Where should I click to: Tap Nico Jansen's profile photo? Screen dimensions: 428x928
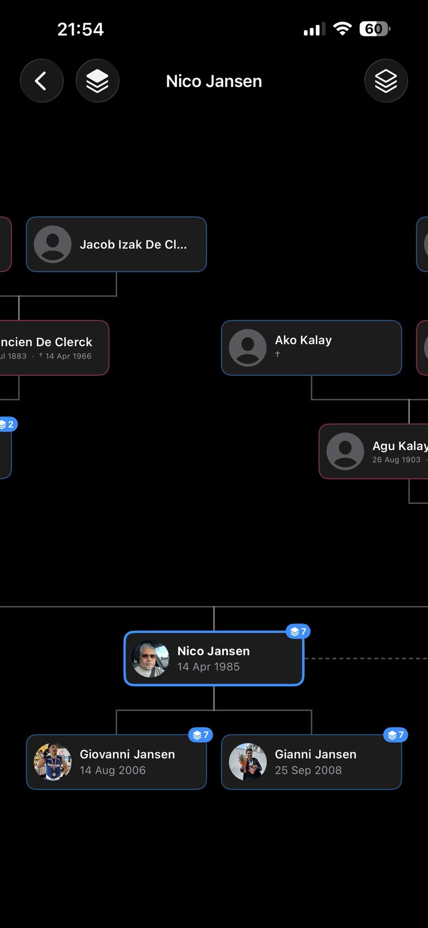(150, 658)
